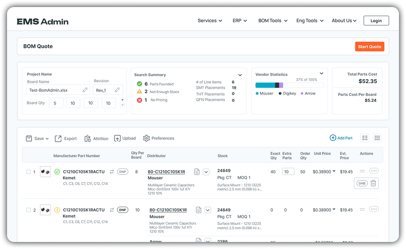Viewport: 406px width, 249px height.
Task: Click the Export icon in toolbar
Action: point(58,138)
